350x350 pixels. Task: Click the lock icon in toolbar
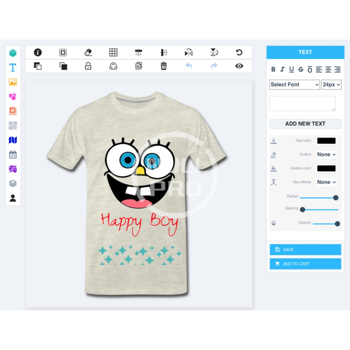point(88,66)
